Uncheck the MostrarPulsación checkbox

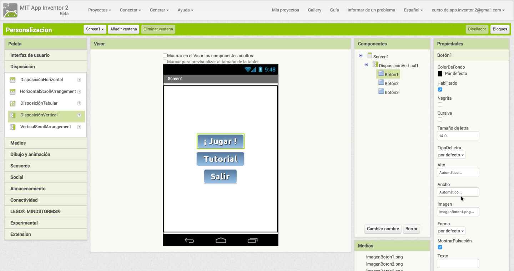(440, 247)
